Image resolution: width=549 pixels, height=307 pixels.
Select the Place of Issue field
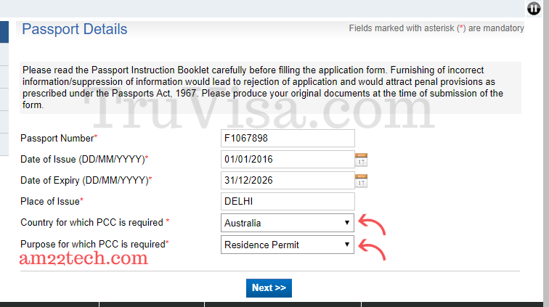tap(288, 201)
